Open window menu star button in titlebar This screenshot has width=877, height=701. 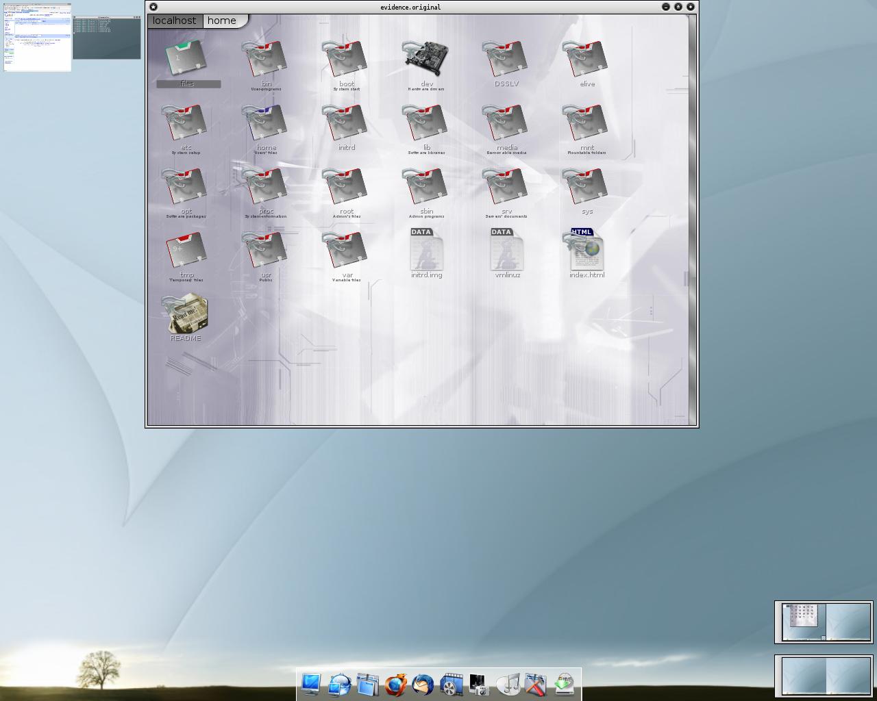click(153, 7)
